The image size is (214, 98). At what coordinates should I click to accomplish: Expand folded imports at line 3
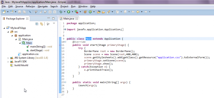point(65,29)
